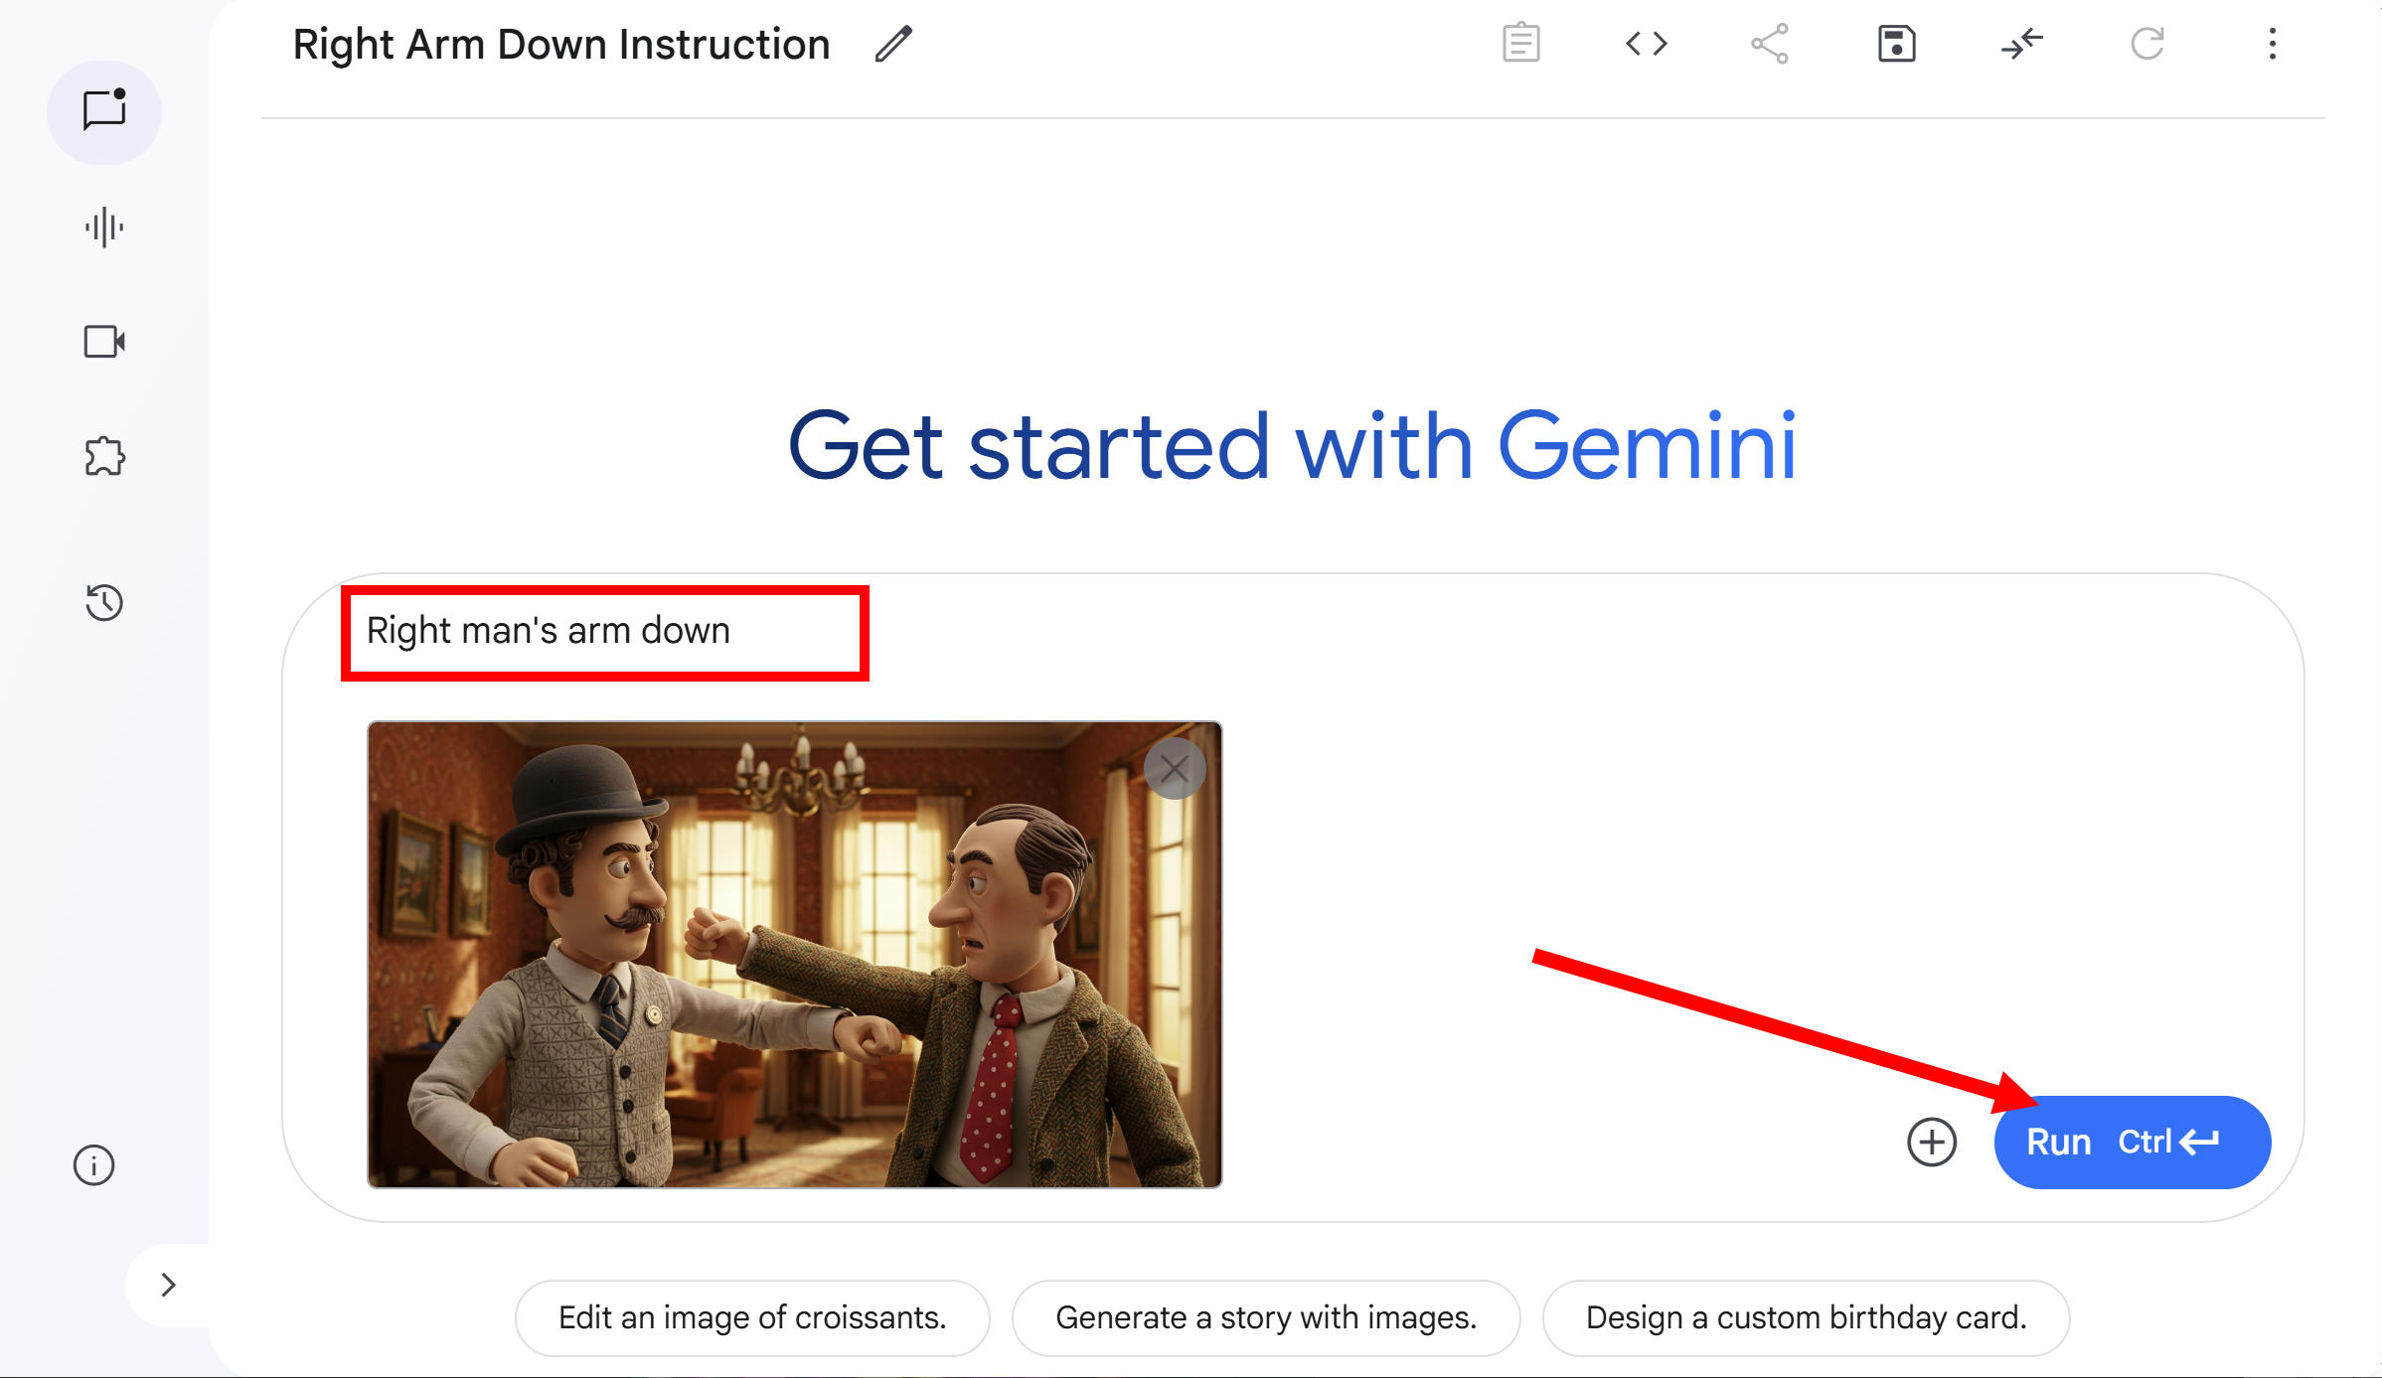The image size is (2382, 1378).
Task: Open the Build apps puzzle icon
Action: tap(104, 457)
